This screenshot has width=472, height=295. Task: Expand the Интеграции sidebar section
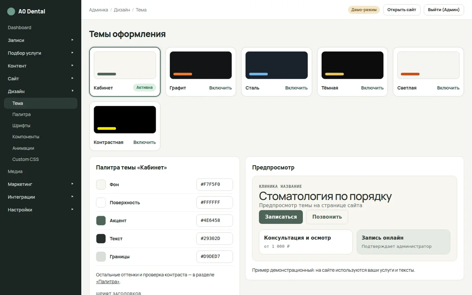[40, 197]
